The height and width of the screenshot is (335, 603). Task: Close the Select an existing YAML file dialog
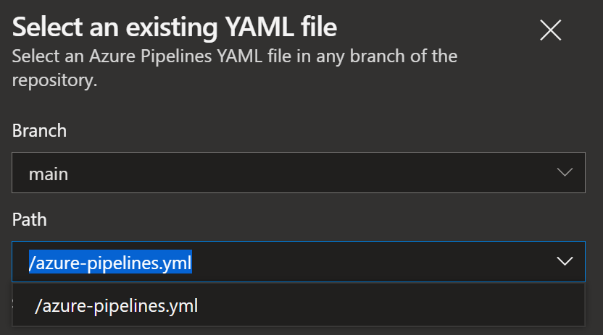[x=551, y=30]
